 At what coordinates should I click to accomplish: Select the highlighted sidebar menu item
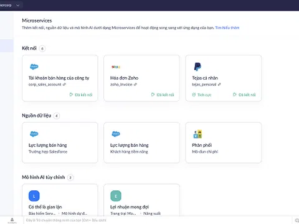coord(7,45)
